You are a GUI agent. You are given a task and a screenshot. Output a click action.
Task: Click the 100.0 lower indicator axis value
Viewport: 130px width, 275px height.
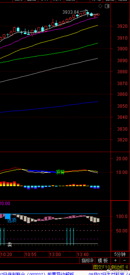tap(121, 216)
